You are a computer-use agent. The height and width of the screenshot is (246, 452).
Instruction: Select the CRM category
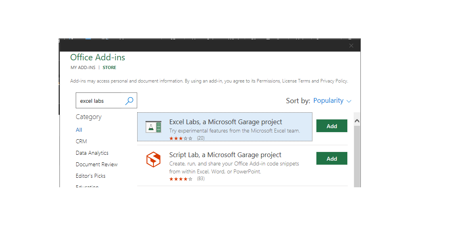point(81,141)
